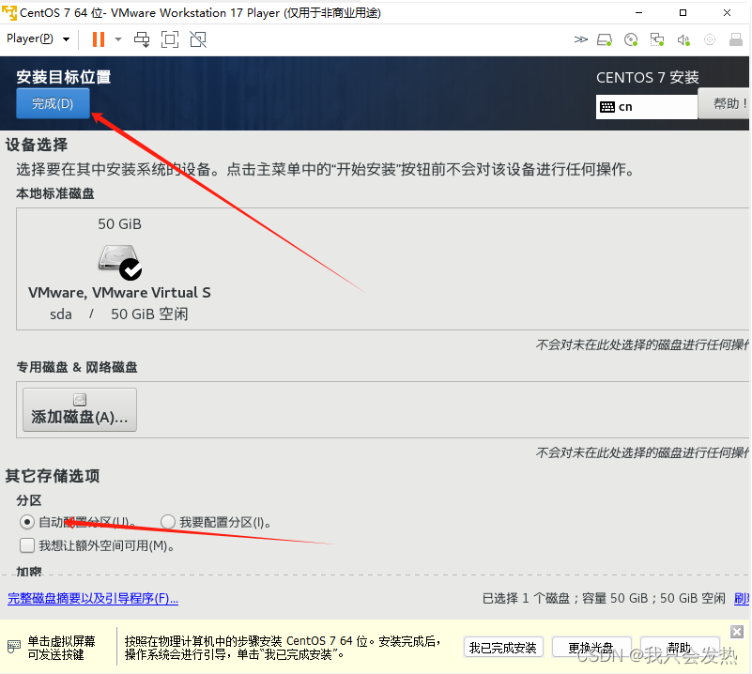752x674 pixels.
Task: Click the 本地标准磁盘 label
Action: point(55,193)
